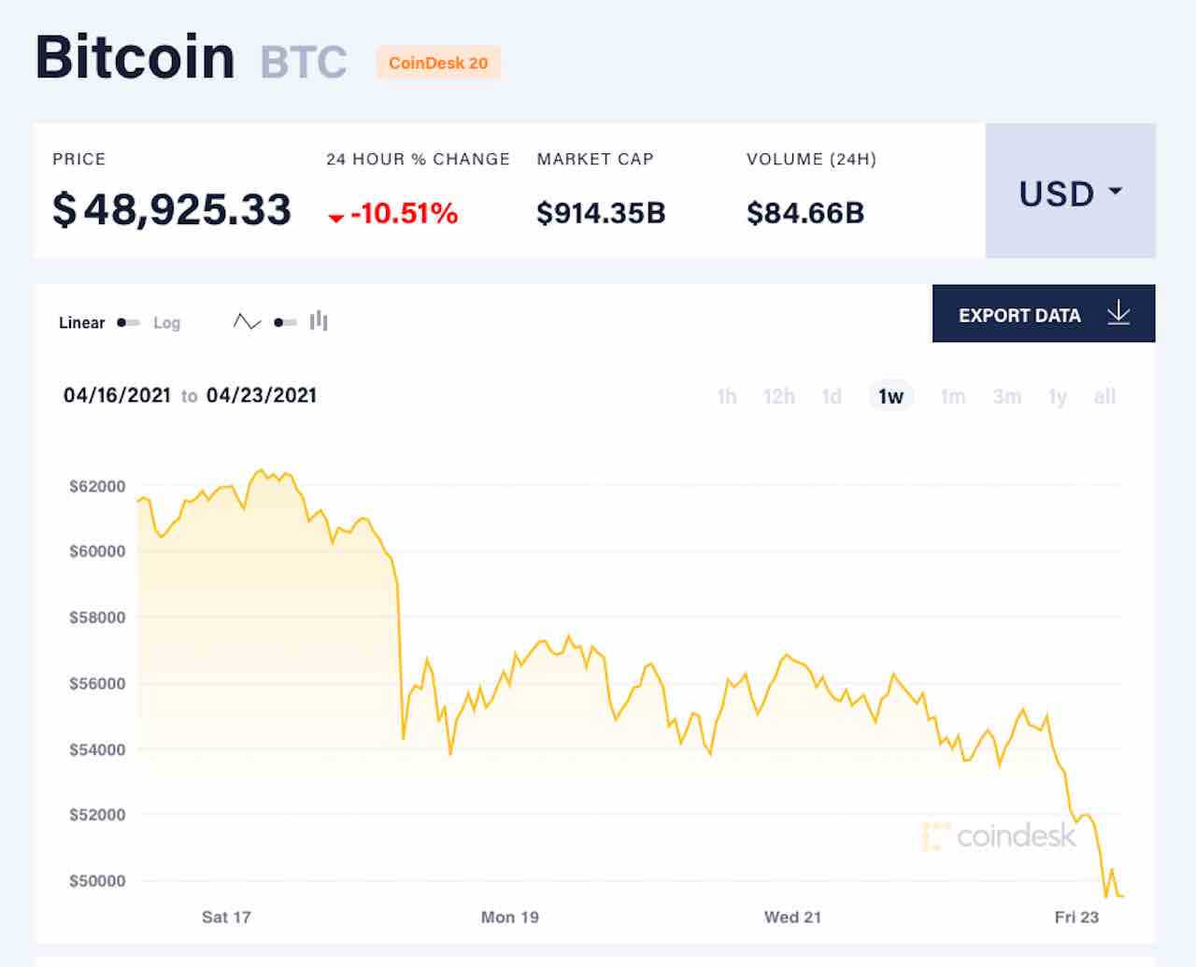Screen dimensions: 1196x967
Task: Toggle the Linear/Log scale switch
Action: (x=128, y=322)
